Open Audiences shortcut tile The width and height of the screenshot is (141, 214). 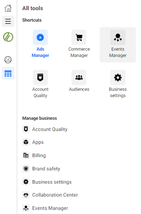pos(79,81)
